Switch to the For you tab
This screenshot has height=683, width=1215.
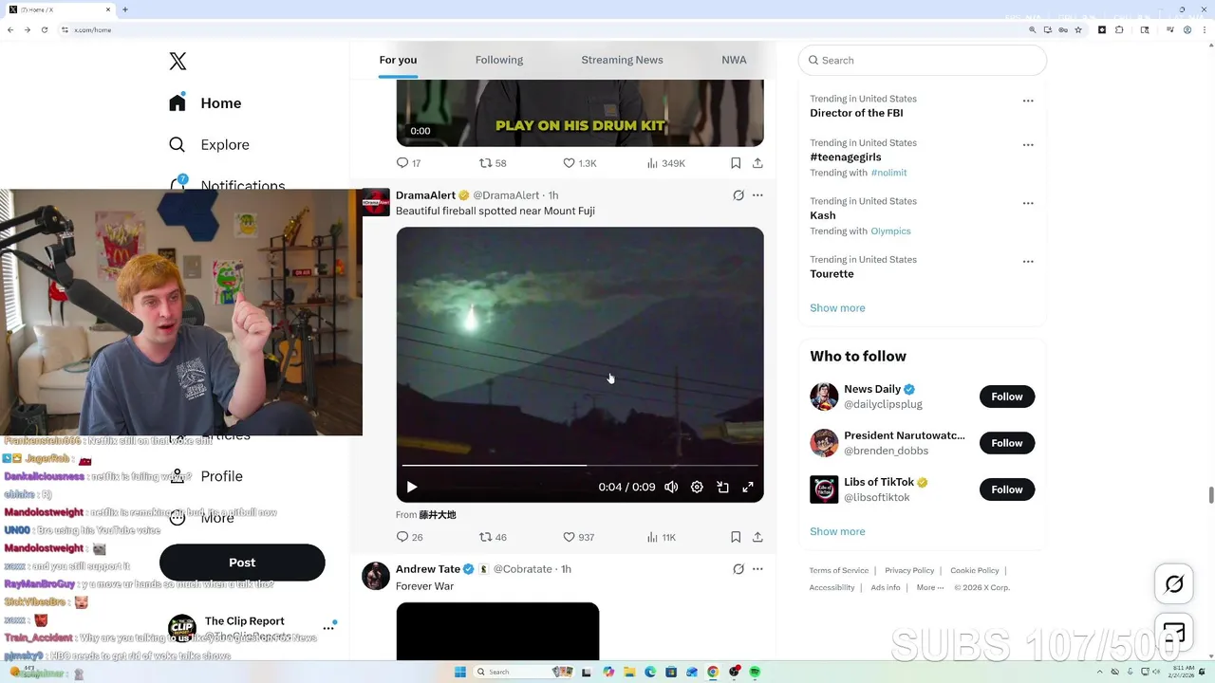pos(398,60)
